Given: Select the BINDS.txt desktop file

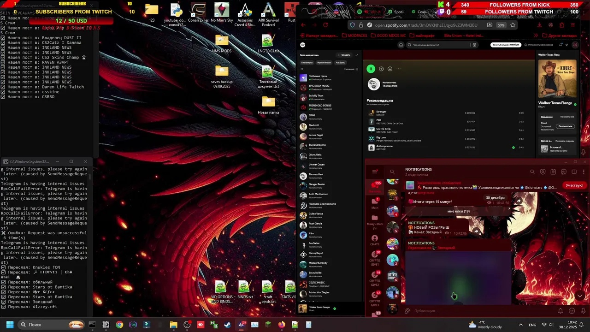Looking at the screenshot, I should click(x=245, y=290).
